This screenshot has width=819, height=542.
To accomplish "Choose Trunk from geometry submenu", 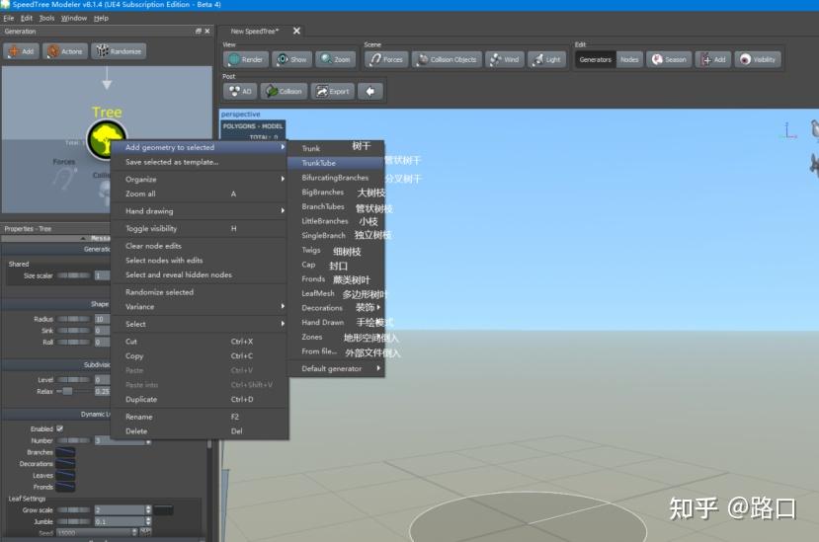I will [336, 148].
